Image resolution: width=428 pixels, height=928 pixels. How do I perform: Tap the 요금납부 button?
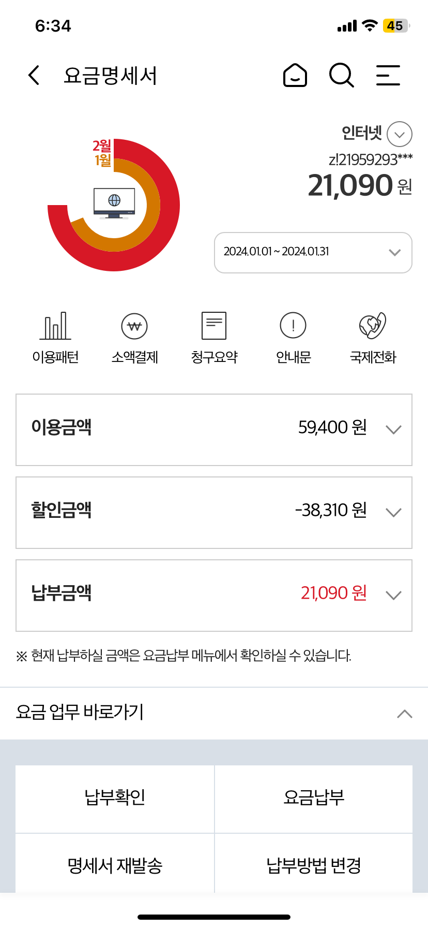click(x=314, y=798)
